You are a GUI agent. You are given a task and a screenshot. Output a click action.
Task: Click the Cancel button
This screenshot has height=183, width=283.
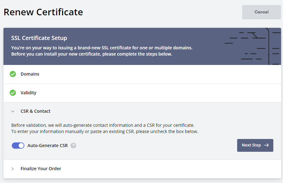click(x=261, y=12)
